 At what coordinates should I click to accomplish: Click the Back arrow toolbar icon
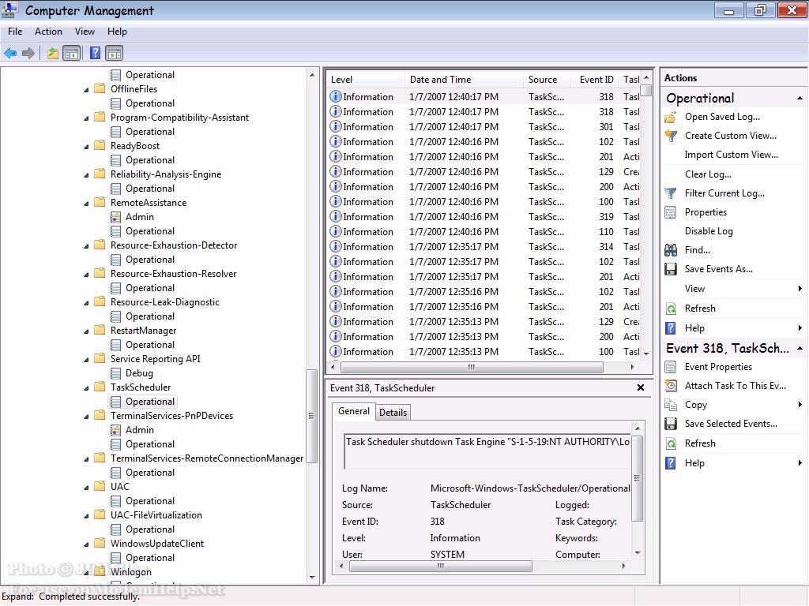[x=10, y=53]
